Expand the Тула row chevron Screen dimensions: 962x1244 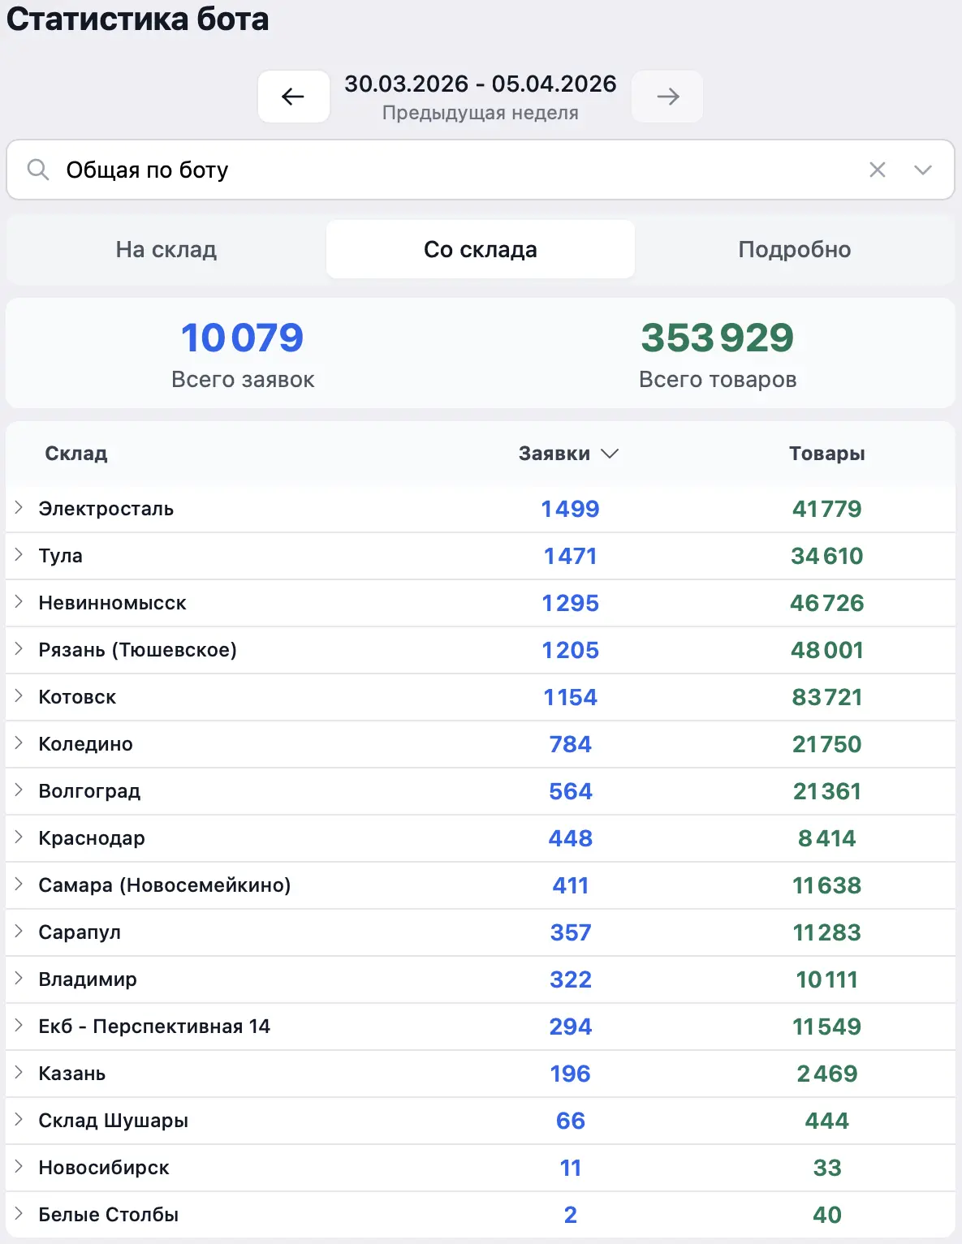point(19,555)
